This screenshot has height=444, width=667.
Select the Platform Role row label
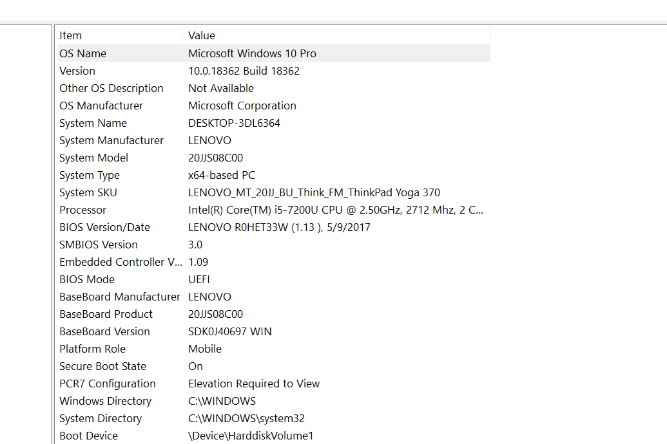[x=93, y=349]
